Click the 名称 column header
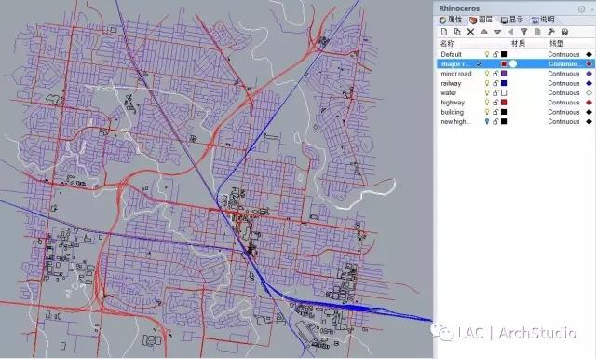 447,44
